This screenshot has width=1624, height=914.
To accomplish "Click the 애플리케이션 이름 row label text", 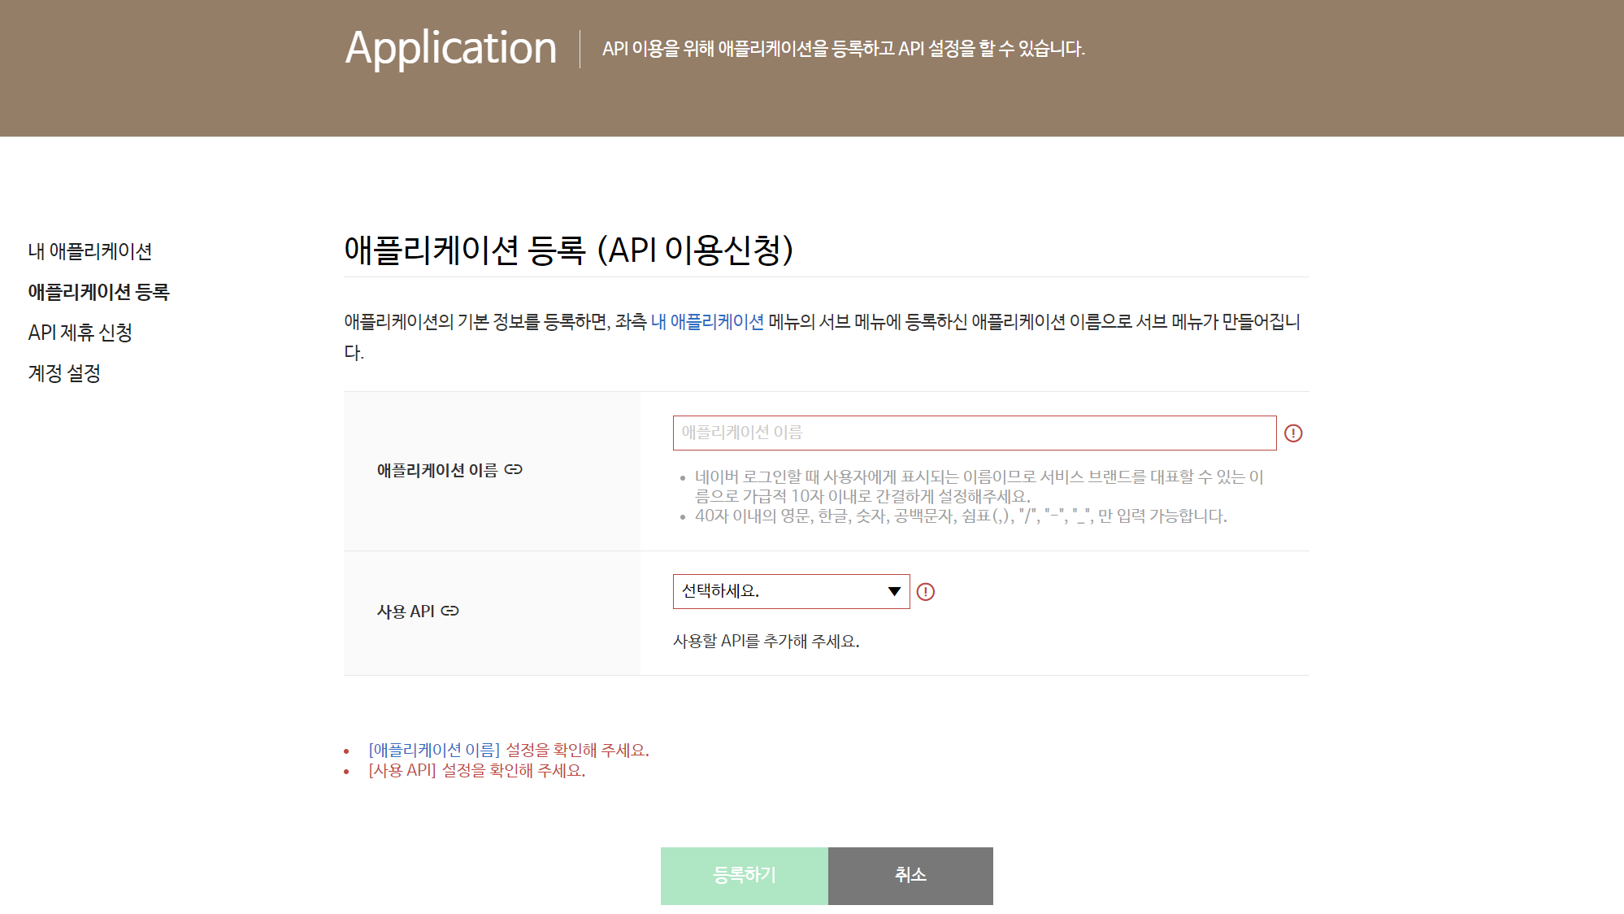I will [x=437, y=470].
